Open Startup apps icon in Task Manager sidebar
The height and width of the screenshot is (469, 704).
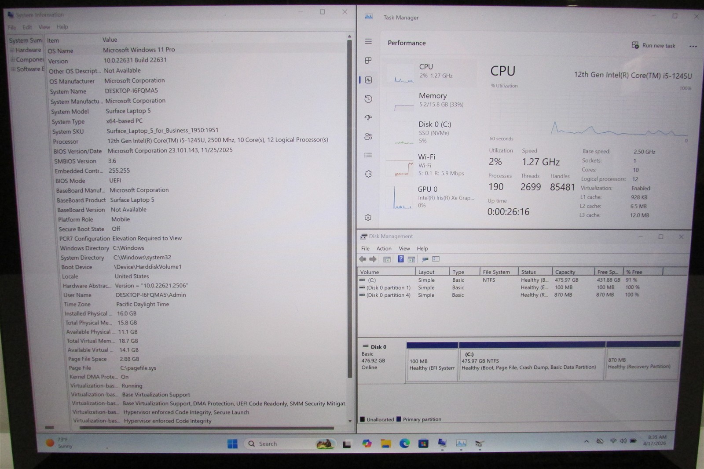click(368, 117)
